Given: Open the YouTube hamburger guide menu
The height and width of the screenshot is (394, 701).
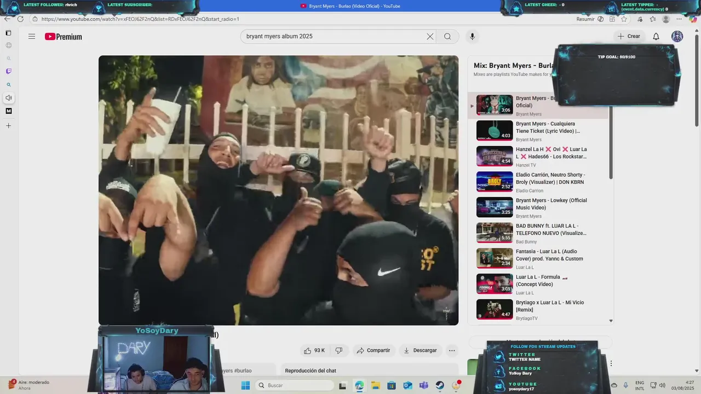Looking at the screenshot, I should 32,37.
